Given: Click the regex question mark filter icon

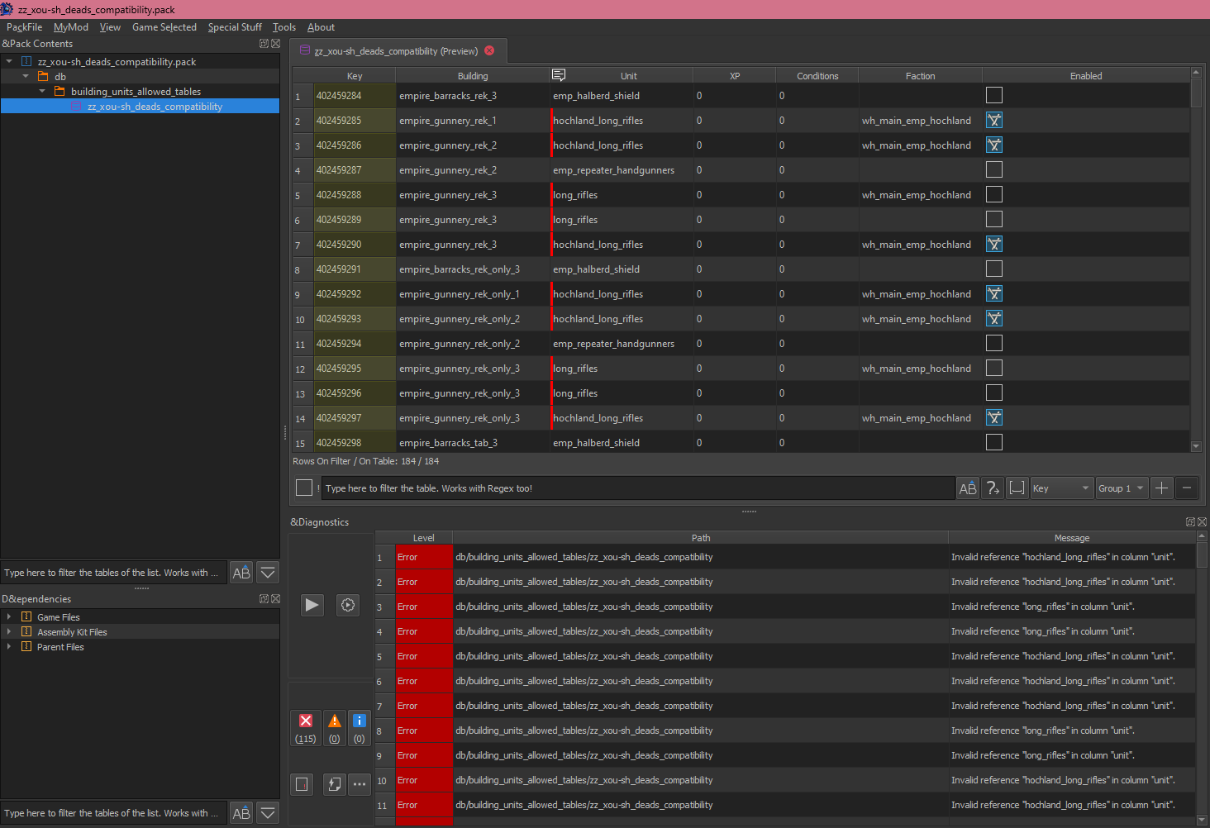Looking at the screenshot, I should coord(993,488).
